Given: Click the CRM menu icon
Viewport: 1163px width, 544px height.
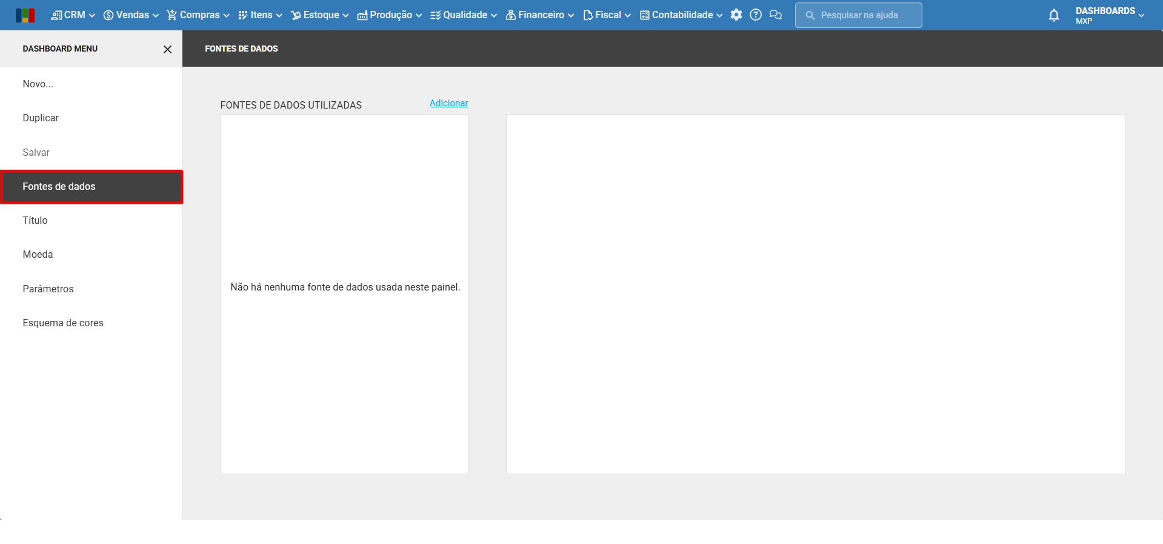Looking at the screenshot, I should 56,15.
